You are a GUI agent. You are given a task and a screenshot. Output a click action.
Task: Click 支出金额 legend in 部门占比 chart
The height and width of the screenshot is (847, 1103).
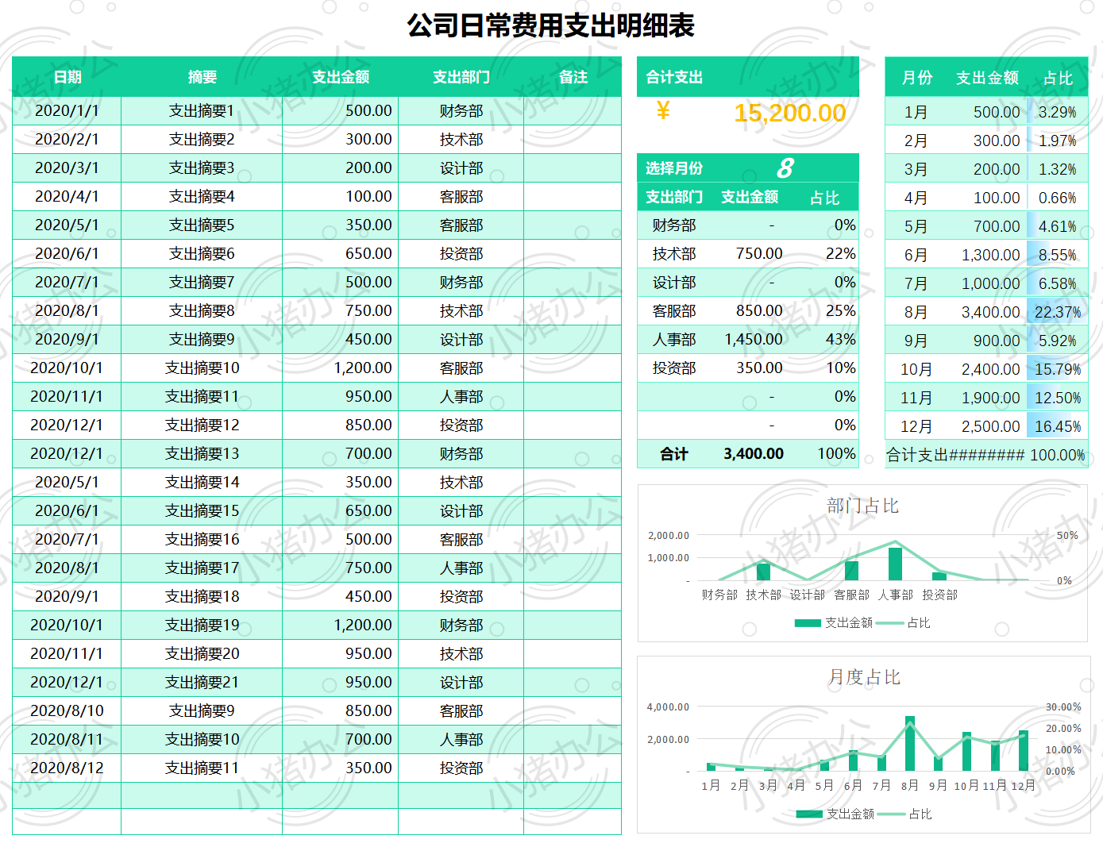click(834, 622)
